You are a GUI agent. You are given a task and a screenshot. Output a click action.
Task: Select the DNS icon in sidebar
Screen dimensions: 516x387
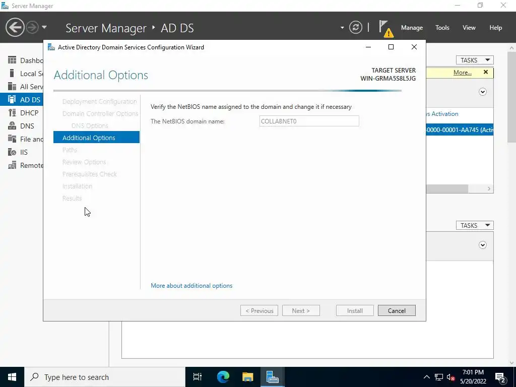point(12,125)
